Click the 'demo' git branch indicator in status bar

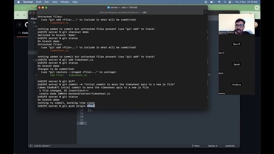(196, 145)
